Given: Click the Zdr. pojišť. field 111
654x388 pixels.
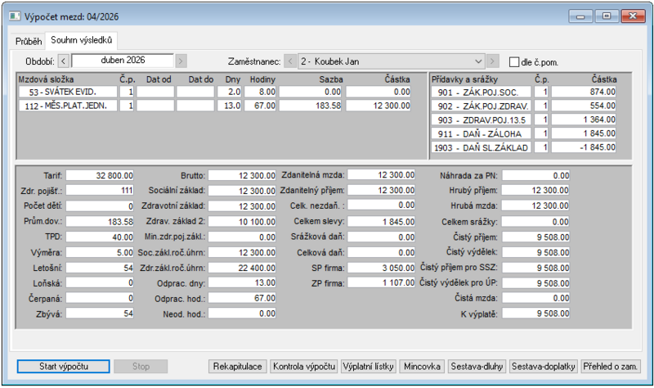Looking at the screenshot, I should point(100,191).
